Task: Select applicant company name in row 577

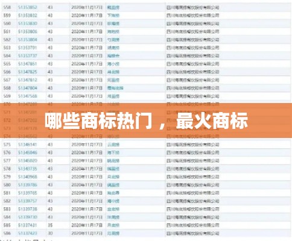Action: pos(192,161)
